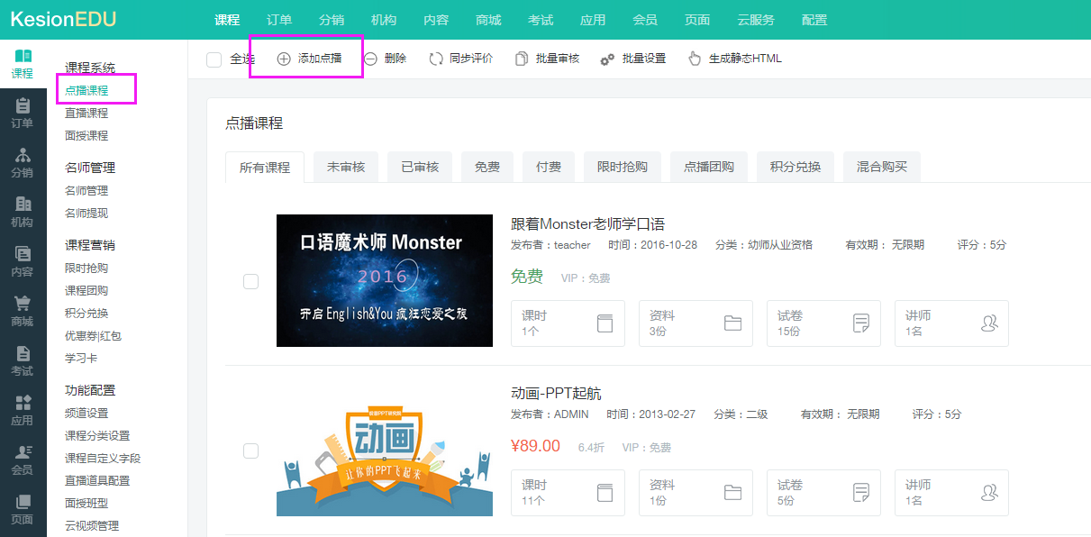
Task: Open the 试卷 15份 card for Monster course
Action: pos(823,323)
